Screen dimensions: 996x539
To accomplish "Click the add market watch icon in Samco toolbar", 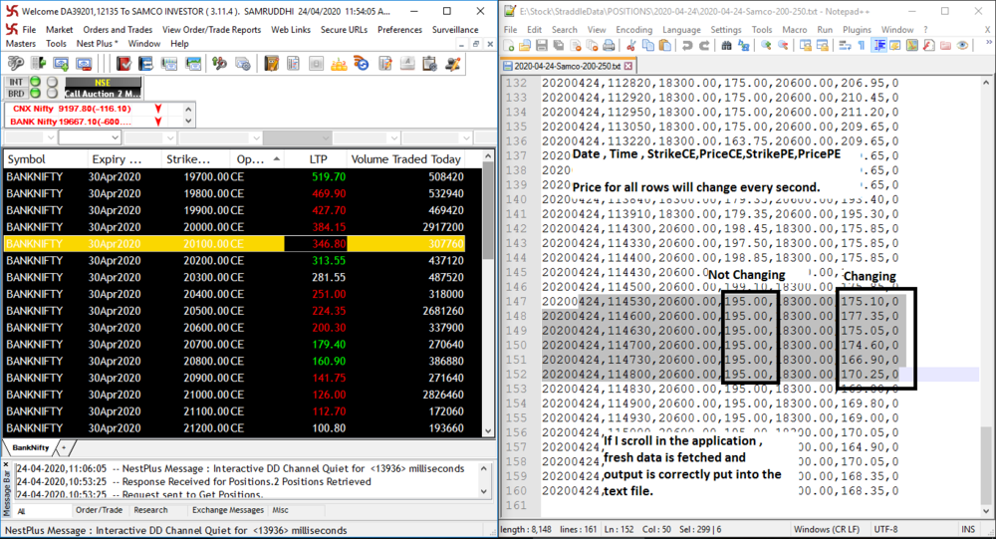I will tap(61, 63).
